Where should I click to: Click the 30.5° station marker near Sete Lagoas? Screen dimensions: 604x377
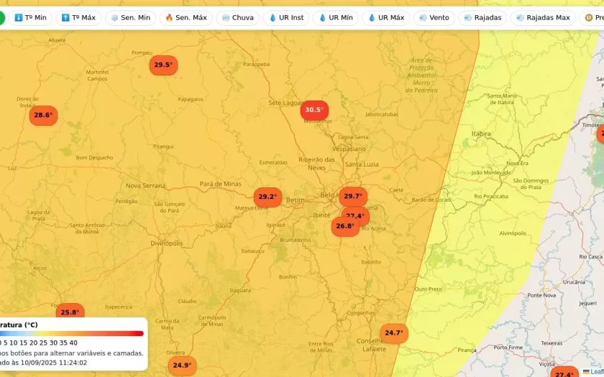(314, 110)
